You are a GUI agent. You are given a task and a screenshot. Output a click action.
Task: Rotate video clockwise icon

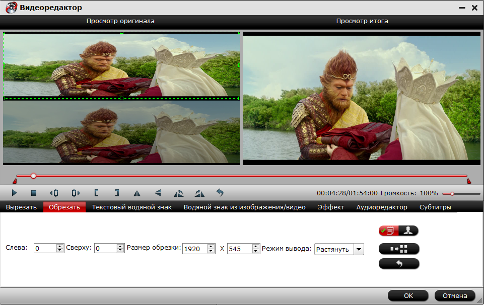tap(199, 193)
